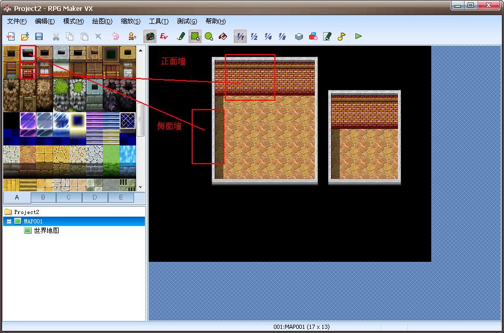This screenshot has height=333, width=504.
Task: Select the Rectangle drawing tool
Action: point(195,36)
